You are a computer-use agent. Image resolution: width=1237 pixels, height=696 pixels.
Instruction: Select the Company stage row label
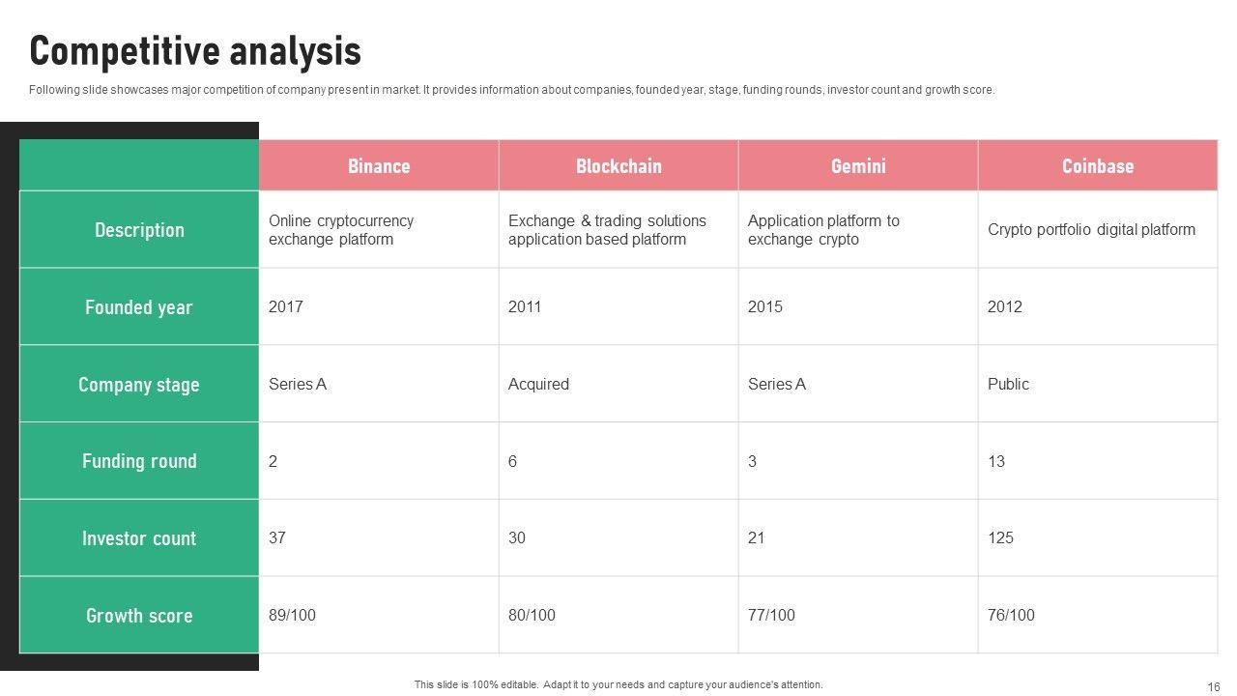click(139, 385)
